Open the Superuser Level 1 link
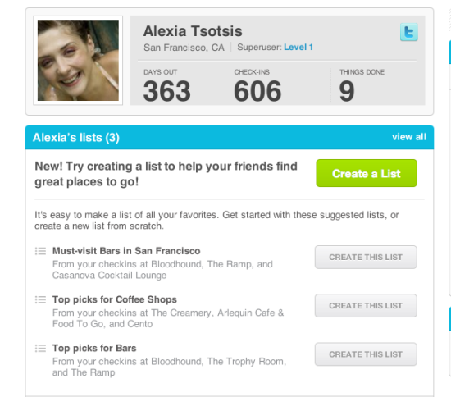 [298, 48]
